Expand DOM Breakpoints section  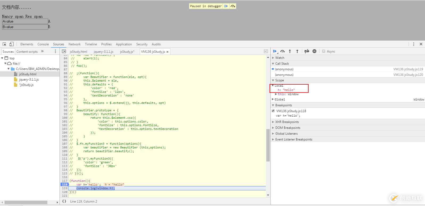coord(273,128)
